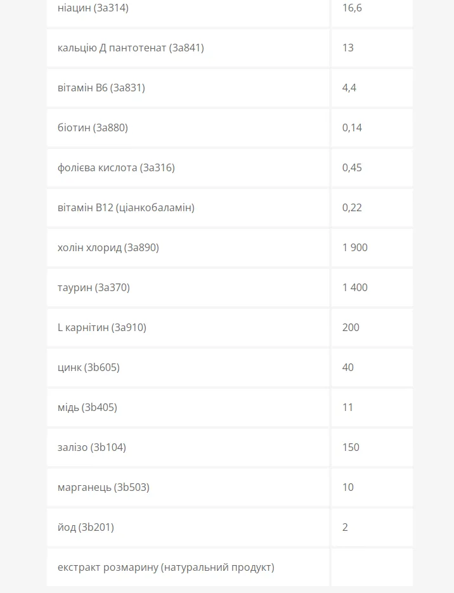Select the вітамін B12 (ціанкобаламін) row
This screenshot has height=593, width=454.
(x=230, y=207)
